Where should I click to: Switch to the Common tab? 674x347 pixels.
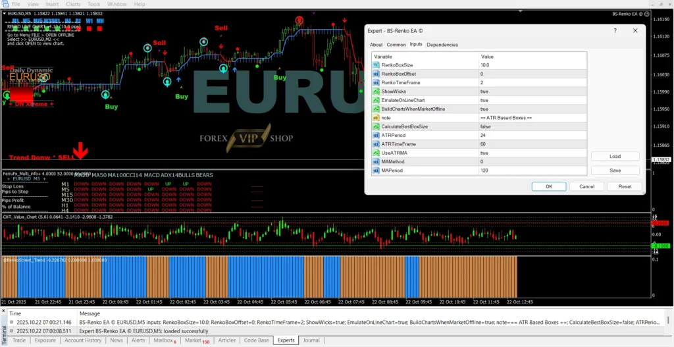(x=396, y=45)
